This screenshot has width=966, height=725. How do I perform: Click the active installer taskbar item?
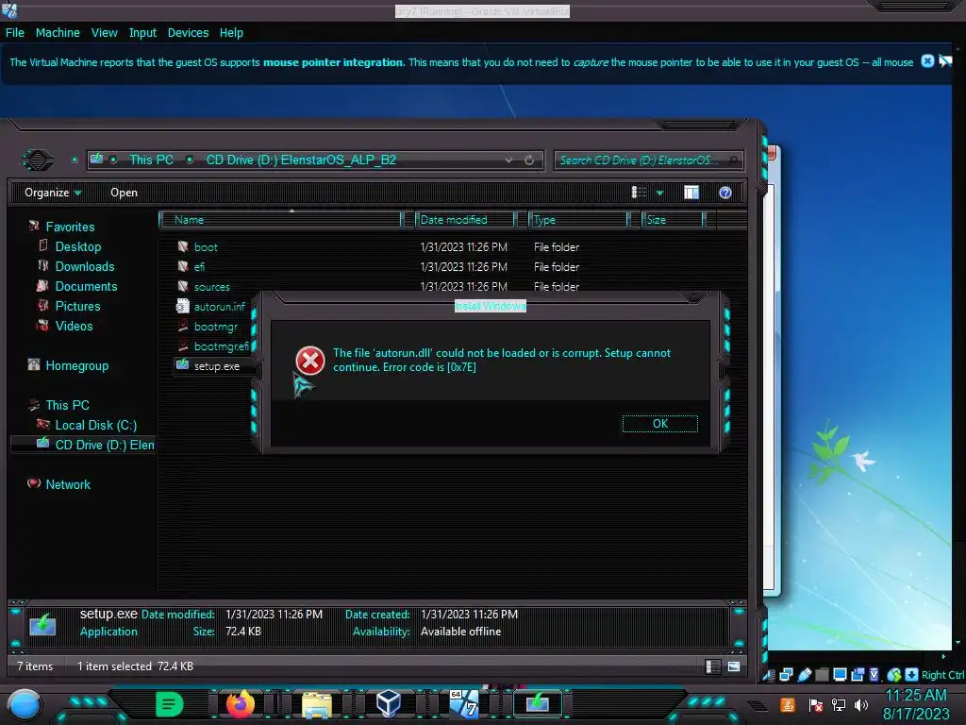click(x=537, y=703)
